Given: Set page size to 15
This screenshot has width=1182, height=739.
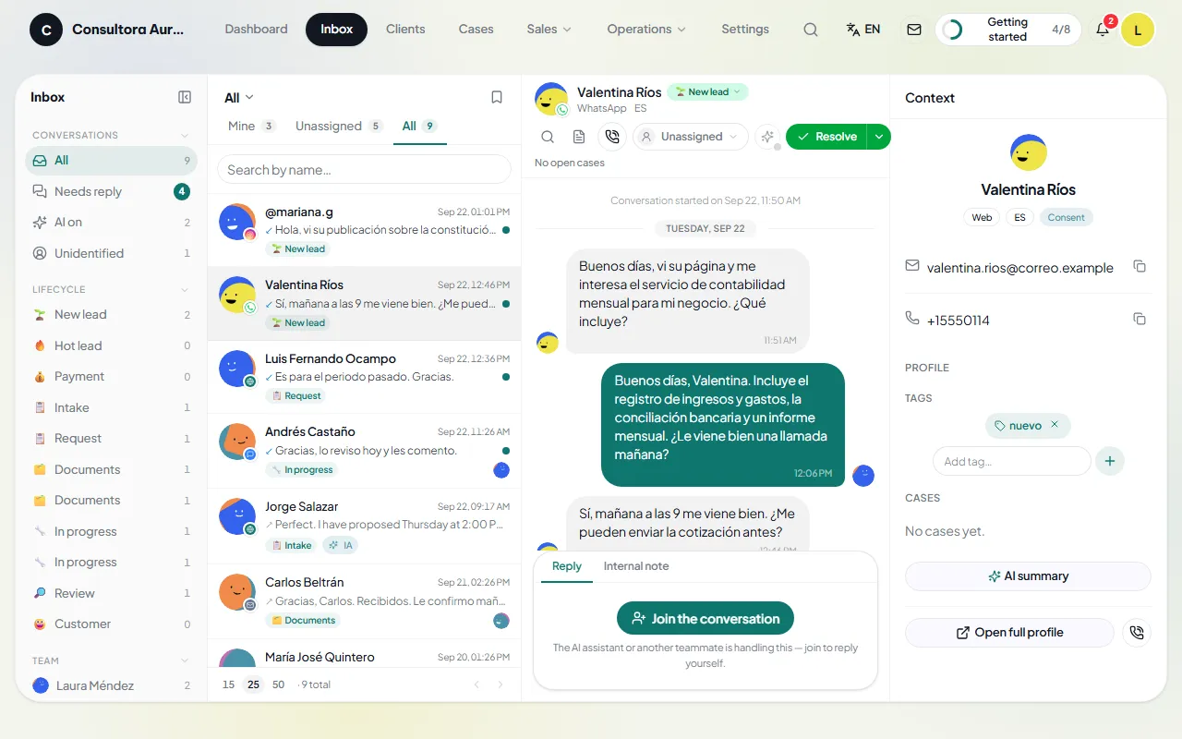Looking at the screenshot, I should (x=228, y=684).
